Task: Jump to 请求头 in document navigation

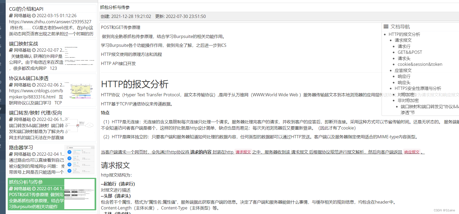Action: (404, 58)
